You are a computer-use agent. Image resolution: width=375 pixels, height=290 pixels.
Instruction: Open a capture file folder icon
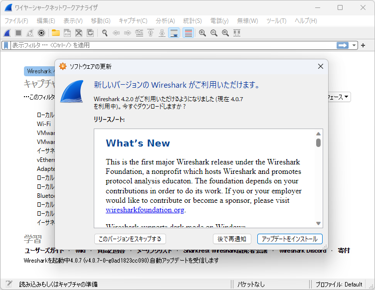pos(56,33)
